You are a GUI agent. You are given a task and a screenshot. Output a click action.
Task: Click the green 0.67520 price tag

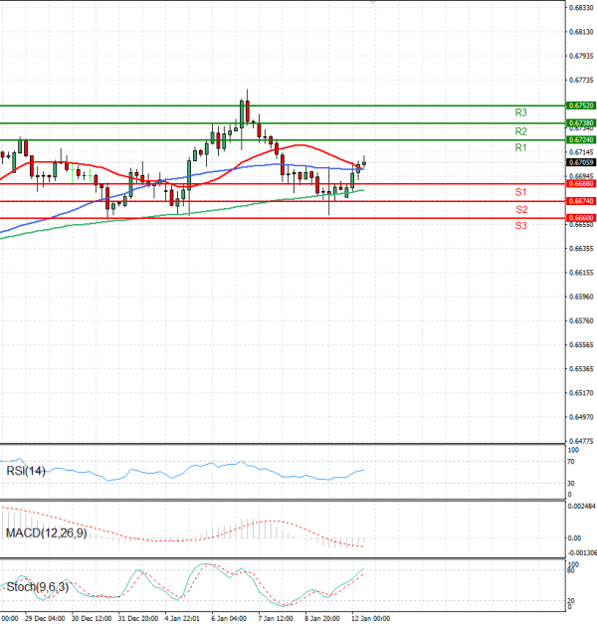581,104
